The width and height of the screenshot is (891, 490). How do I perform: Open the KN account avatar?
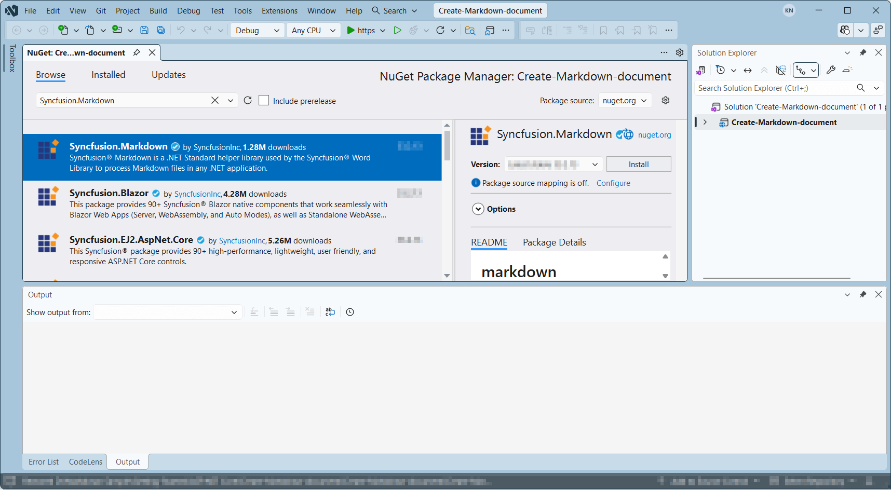789,10
